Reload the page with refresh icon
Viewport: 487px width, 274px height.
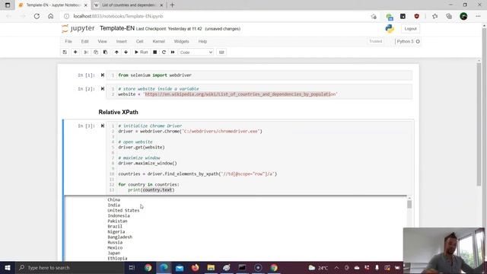click(x=37, y=16)
